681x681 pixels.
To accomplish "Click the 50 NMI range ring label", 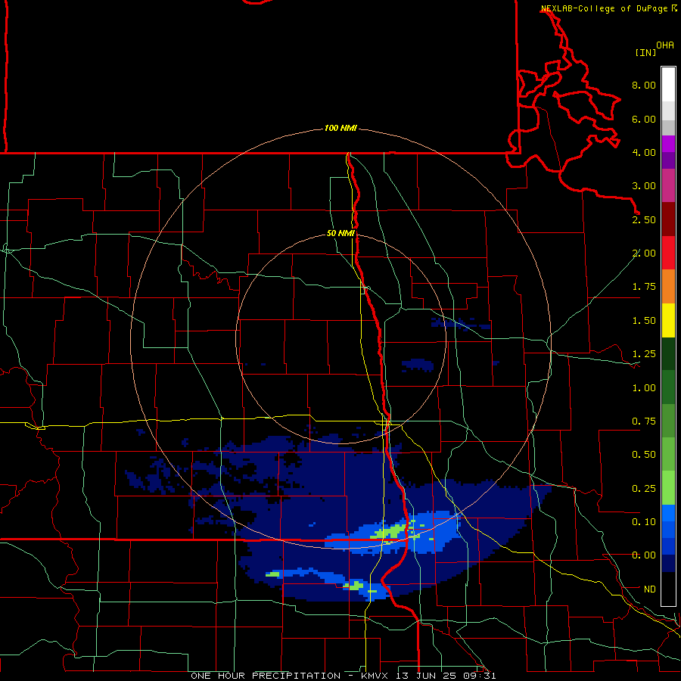I will point(340,233).
